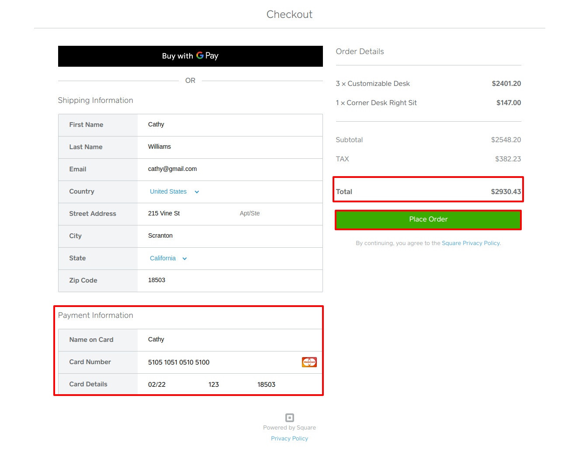The width and height of the screenshot is (579, 457).
Task: Open the Square Privacy Policy link
Action: click(x=471, y=243)
